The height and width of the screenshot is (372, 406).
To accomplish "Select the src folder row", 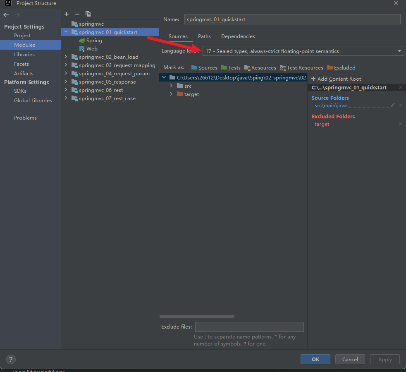I will click(233, 86).
